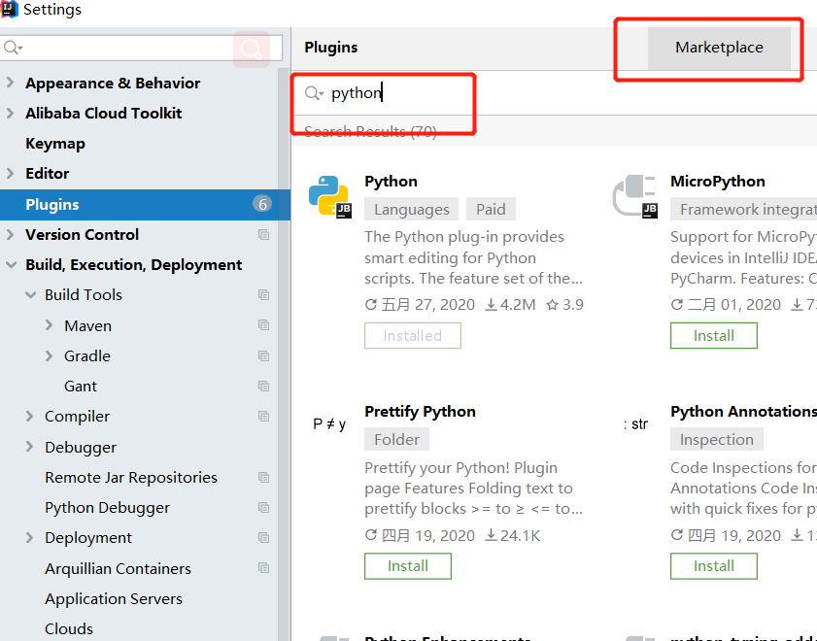Image resolution: width=817 pixels, height=641 pixels.
Task: Click the Paid tag on Python plugin
Action: tap(491, 210)
